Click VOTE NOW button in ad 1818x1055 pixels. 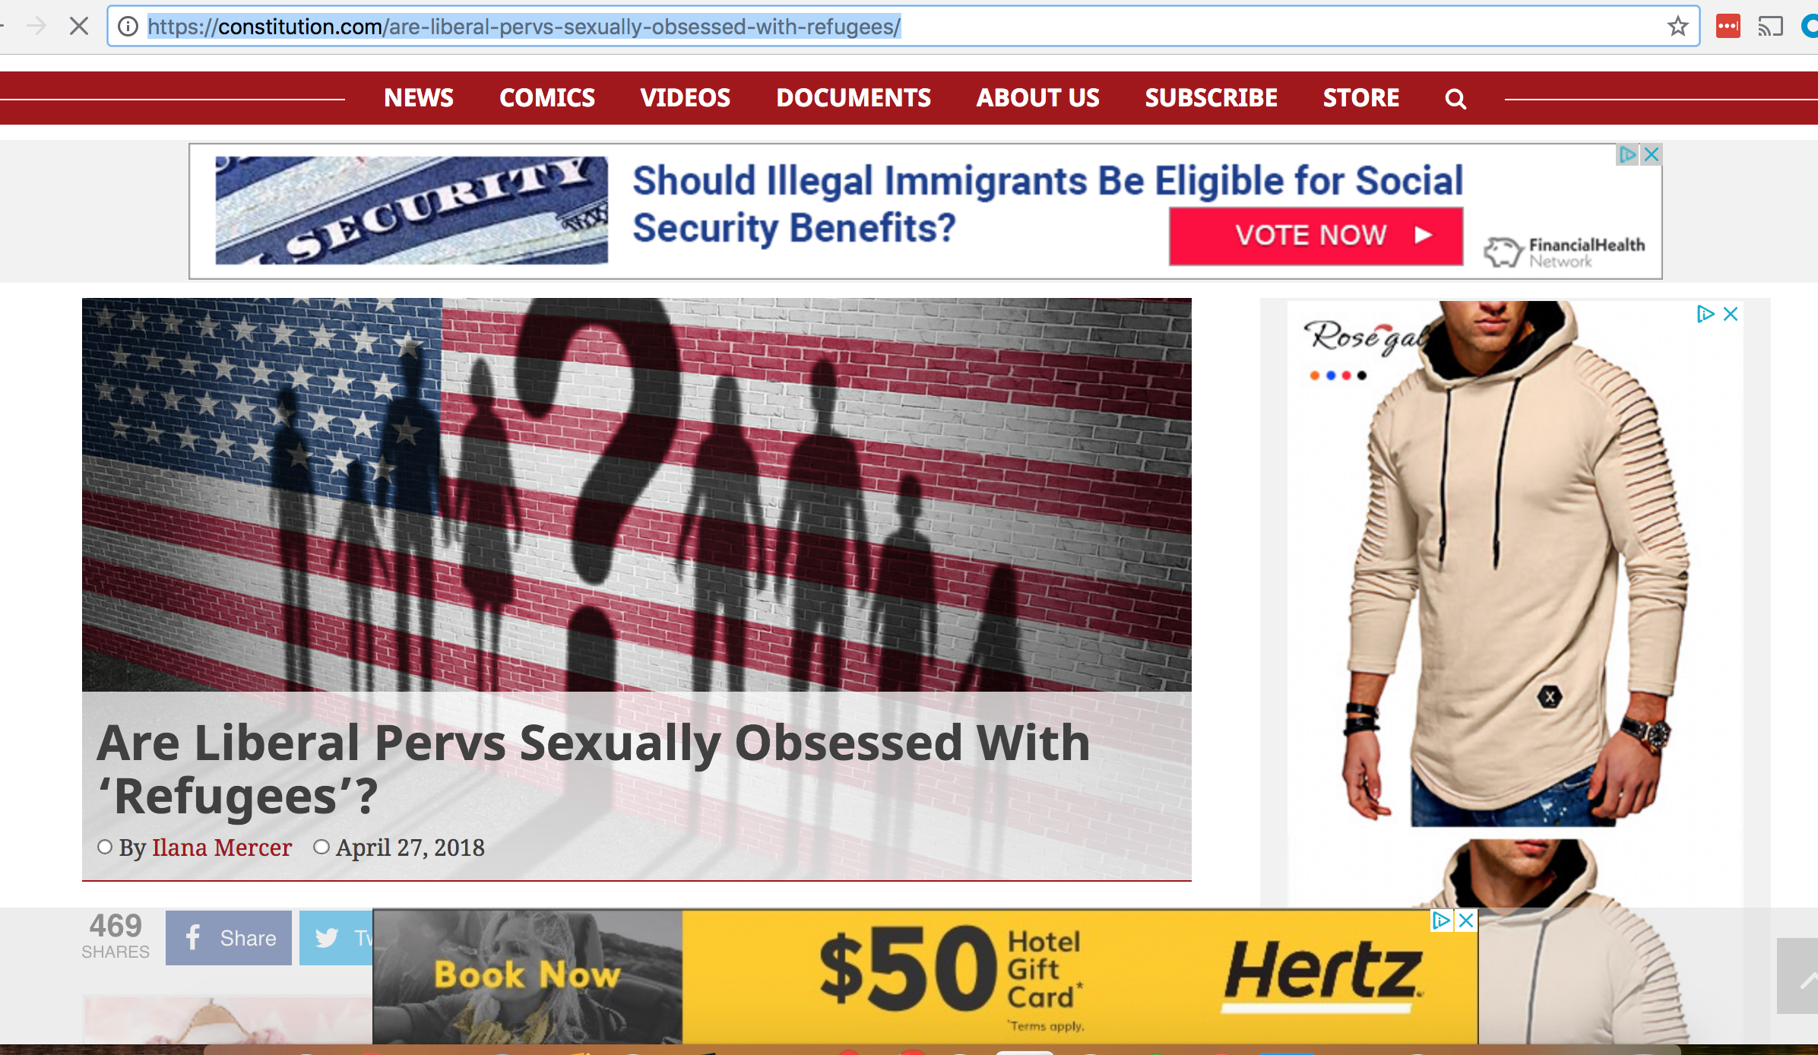tap(1316, 236)
